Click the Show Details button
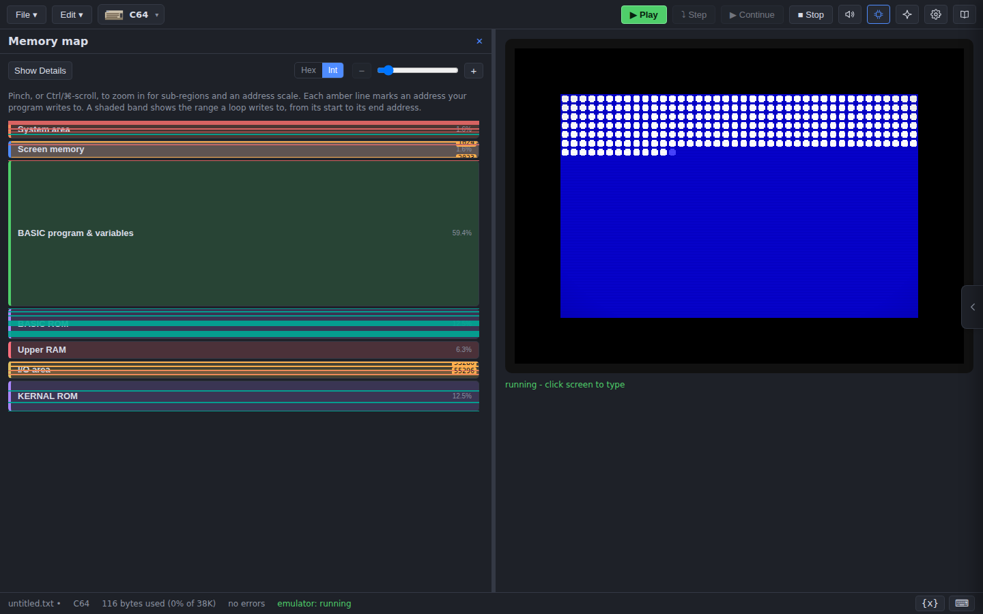The height and width of the screenshot is (614, 983). point(40,71)
